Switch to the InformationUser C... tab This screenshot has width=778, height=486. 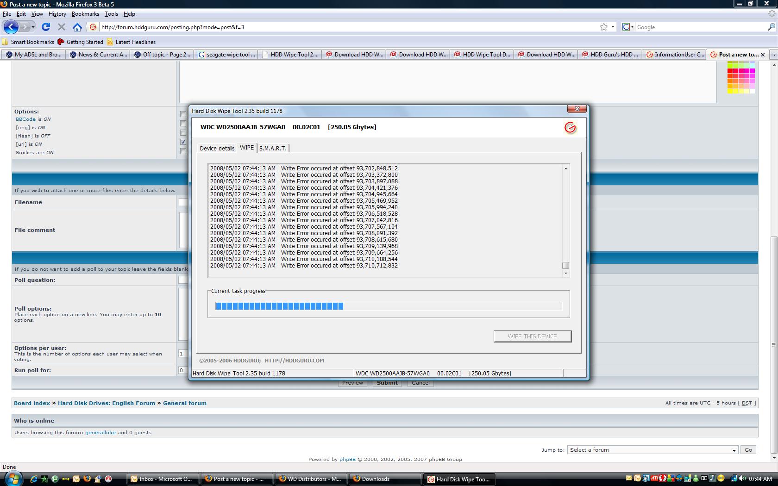[x=675, y=55]
